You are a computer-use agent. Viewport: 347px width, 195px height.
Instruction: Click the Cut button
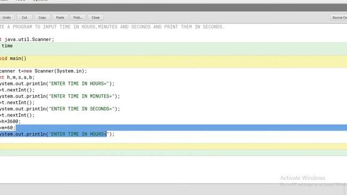(x=24, y=17)
